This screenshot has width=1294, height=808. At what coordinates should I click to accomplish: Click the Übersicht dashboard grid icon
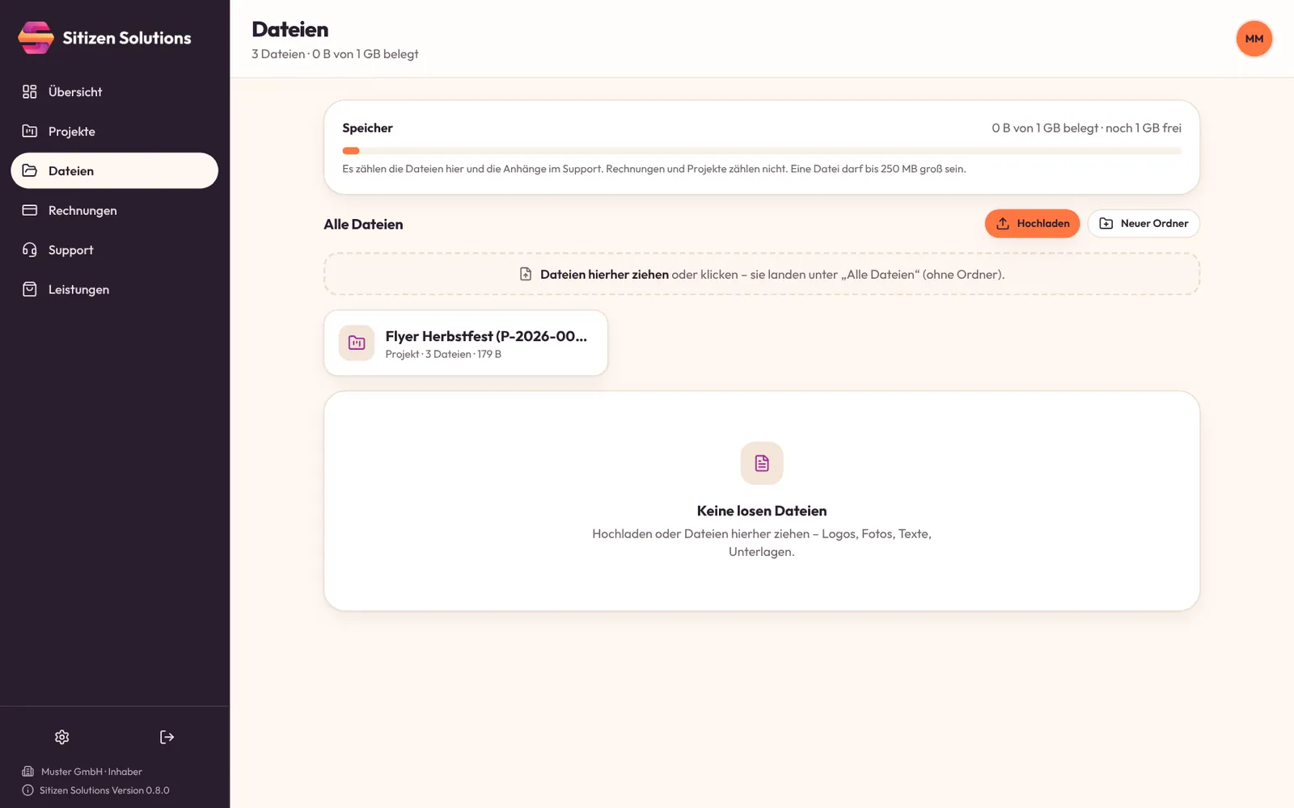coord(30,91)
